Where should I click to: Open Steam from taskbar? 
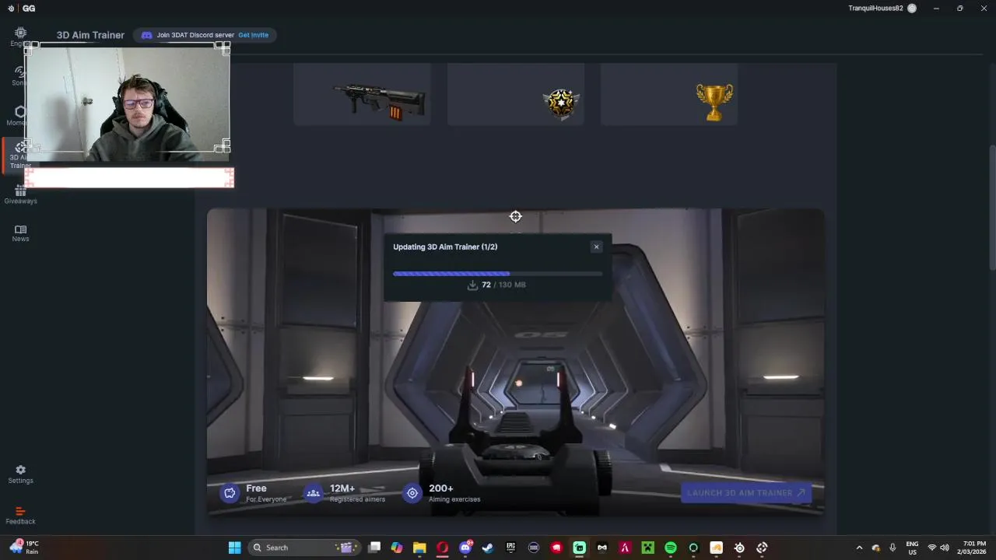coord(488,548)
